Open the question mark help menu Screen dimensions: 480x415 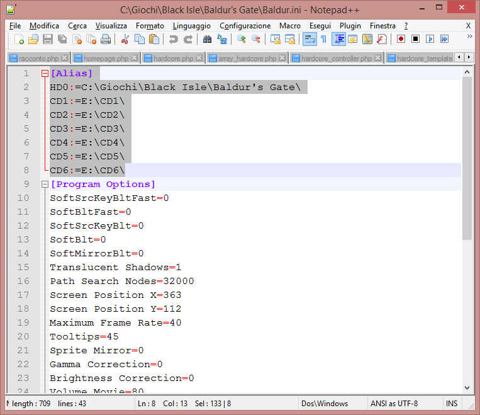coord(406,26)
